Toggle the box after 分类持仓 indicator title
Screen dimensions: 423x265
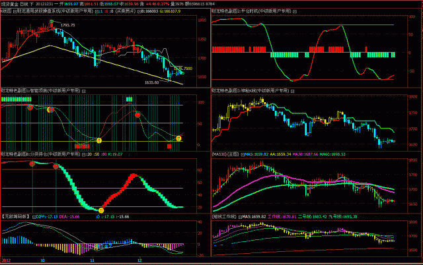[84, 153]
